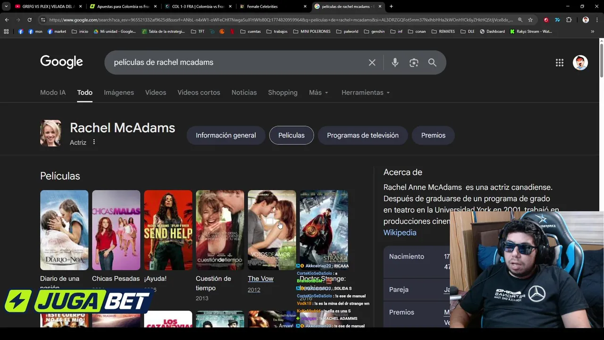The image size is (604, 340).
Task: Go back with the browser back arrow
Action: (7, 20)
